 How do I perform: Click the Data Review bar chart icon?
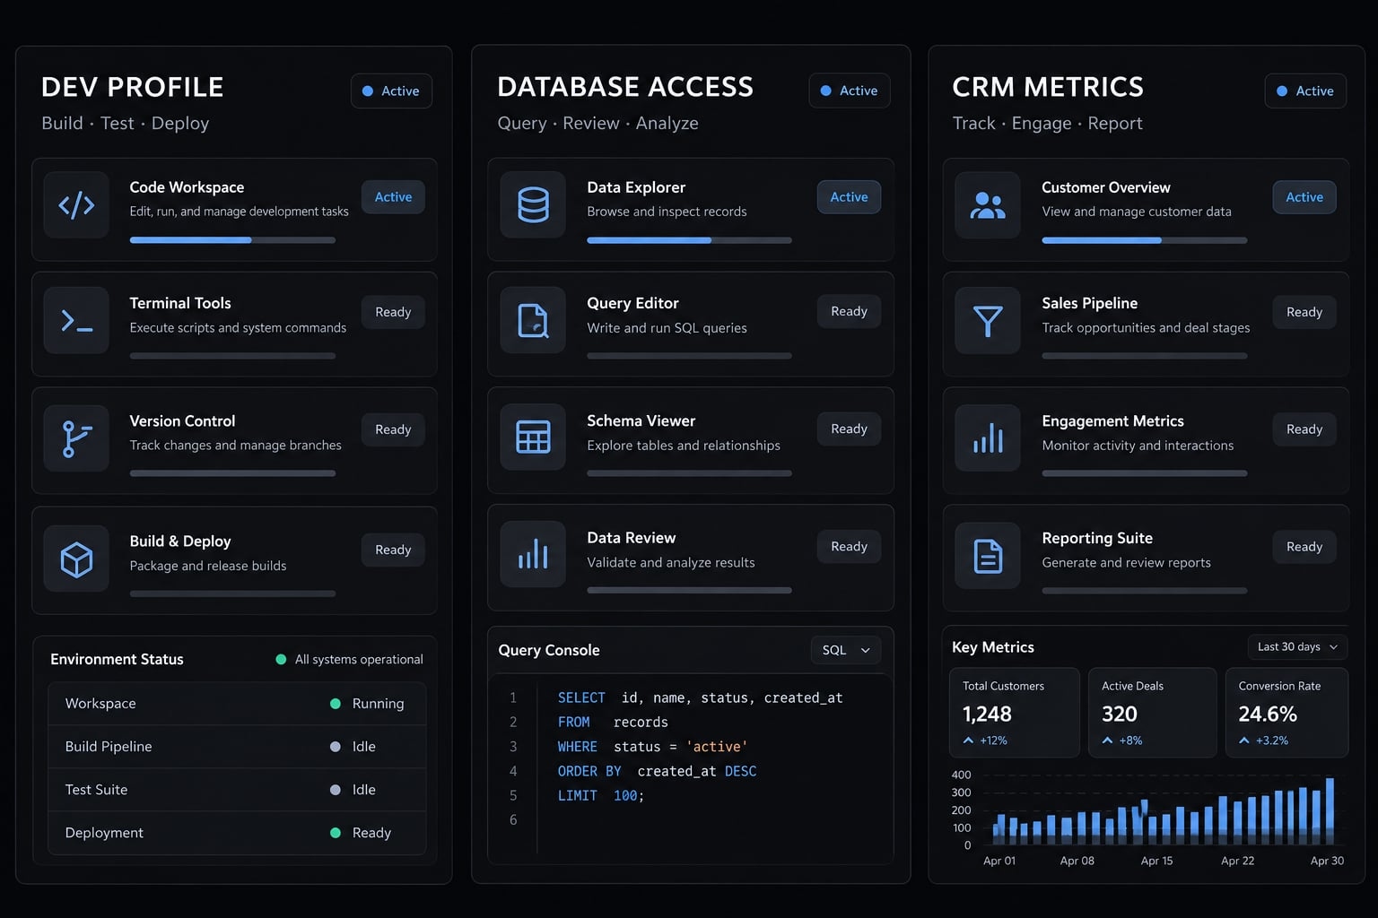[533, 555]
